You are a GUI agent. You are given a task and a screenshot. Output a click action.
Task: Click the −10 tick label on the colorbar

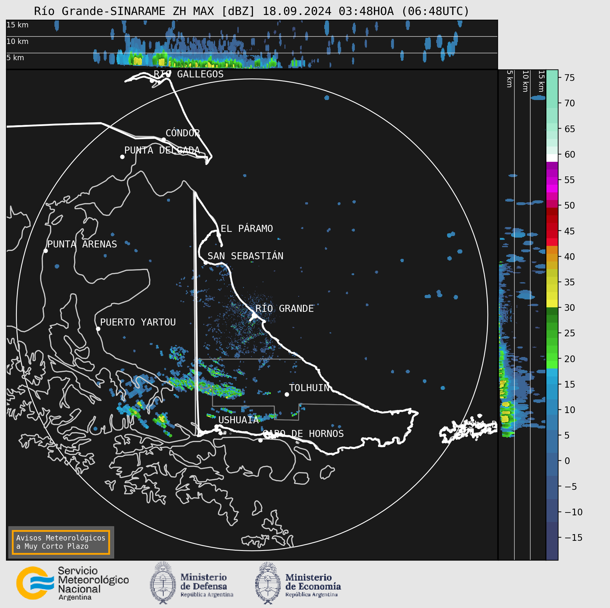573,512
